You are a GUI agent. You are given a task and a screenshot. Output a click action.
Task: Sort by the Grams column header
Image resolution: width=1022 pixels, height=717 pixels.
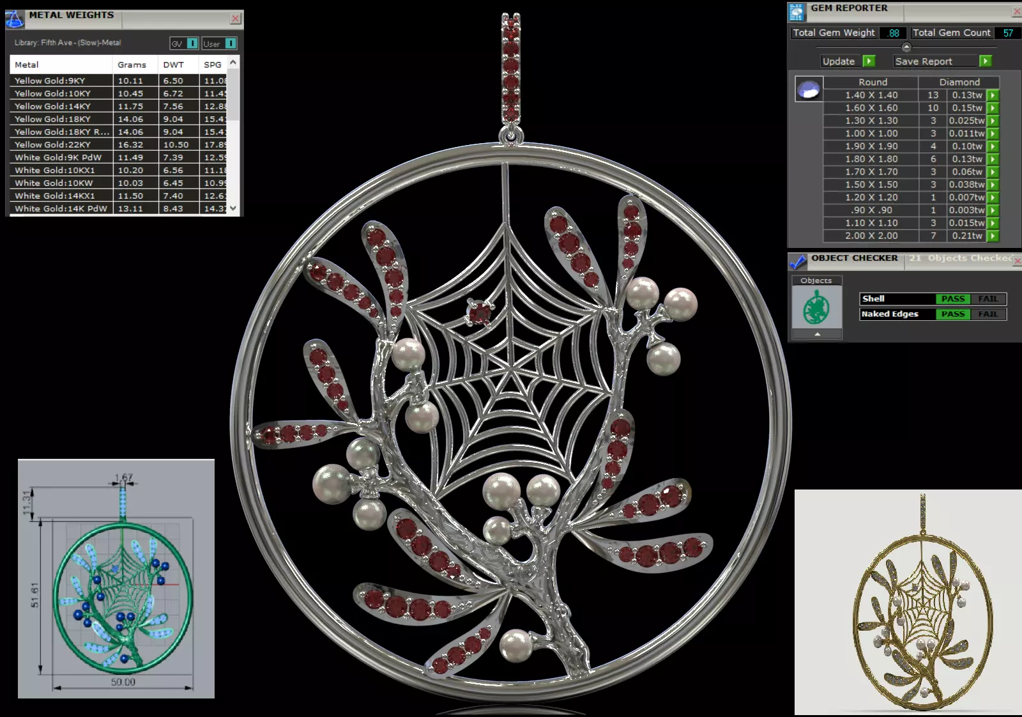point(135,65)
